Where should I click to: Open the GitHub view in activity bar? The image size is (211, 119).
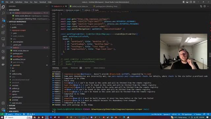coord(3,58)
